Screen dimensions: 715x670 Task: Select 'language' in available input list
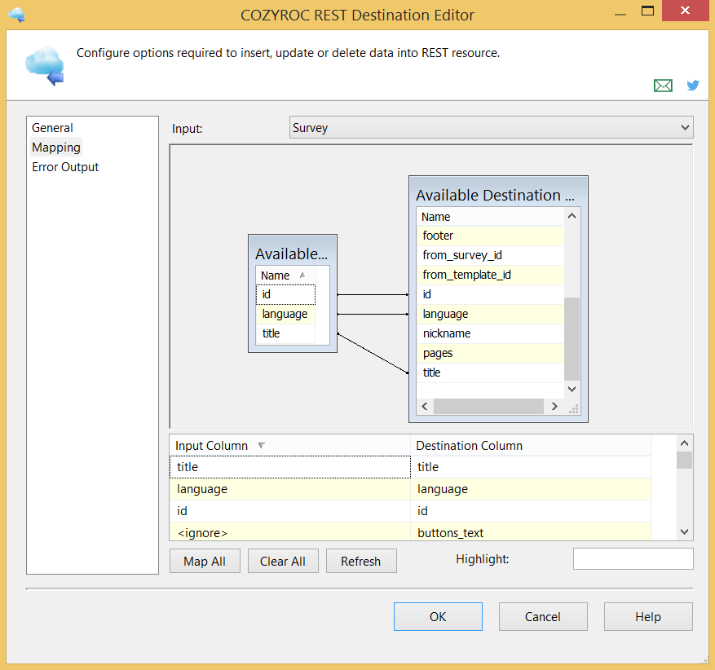(285, 314)
